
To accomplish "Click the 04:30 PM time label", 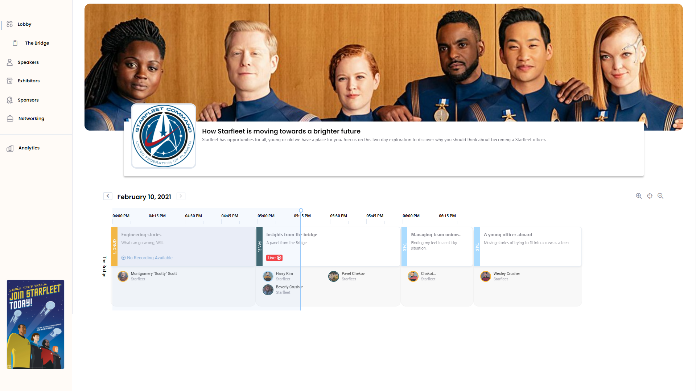I will 193,216.
